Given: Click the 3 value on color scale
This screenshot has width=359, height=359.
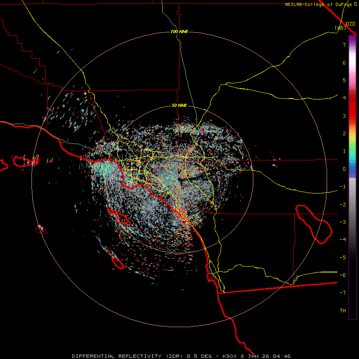Looking at the screenshot, I should point(344,116).
